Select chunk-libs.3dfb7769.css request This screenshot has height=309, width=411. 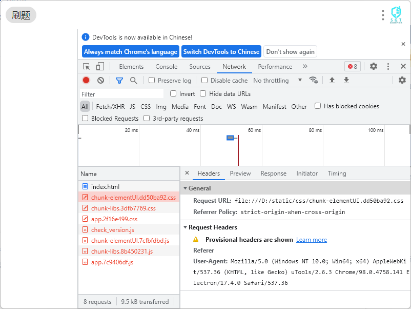coord(129,208)
